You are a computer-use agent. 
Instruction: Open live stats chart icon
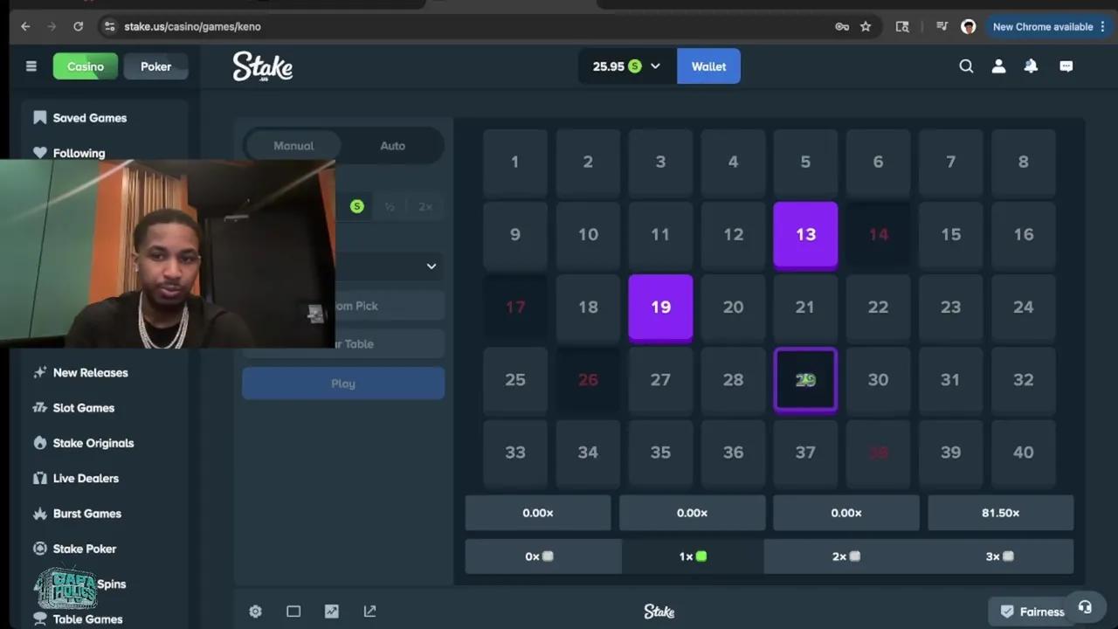[332, 612]
